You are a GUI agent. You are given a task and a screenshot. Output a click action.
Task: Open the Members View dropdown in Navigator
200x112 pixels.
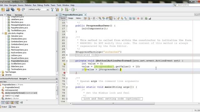pos(57,82)
